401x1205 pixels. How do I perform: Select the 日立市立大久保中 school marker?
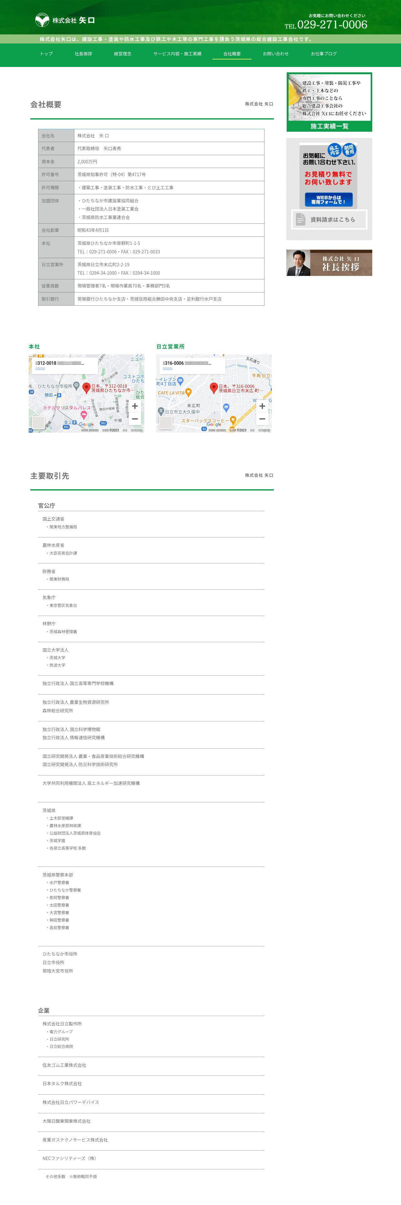click(x=161, y=411)
